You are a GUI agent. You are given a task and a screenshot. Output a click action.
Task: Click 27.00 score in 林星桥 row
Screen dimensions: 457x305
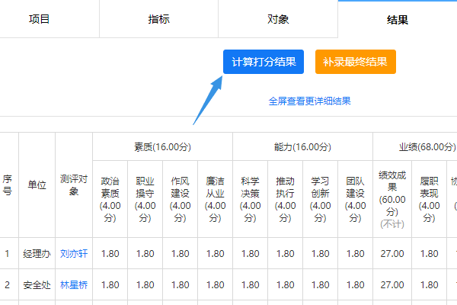392,285
